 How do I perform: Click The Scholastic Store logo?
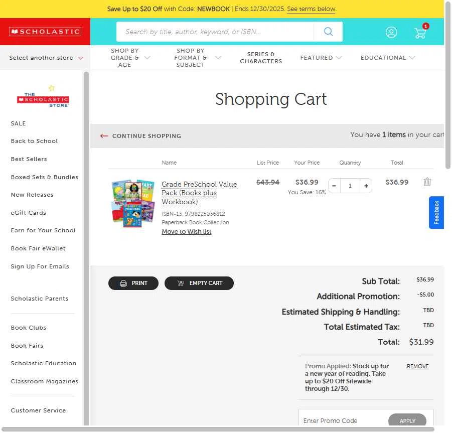tap(43, 96)
